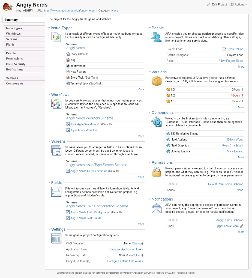The image size is (252, 278).
Task: Click the overdue 15/Jun/11 release date
Action: [237, 95]
